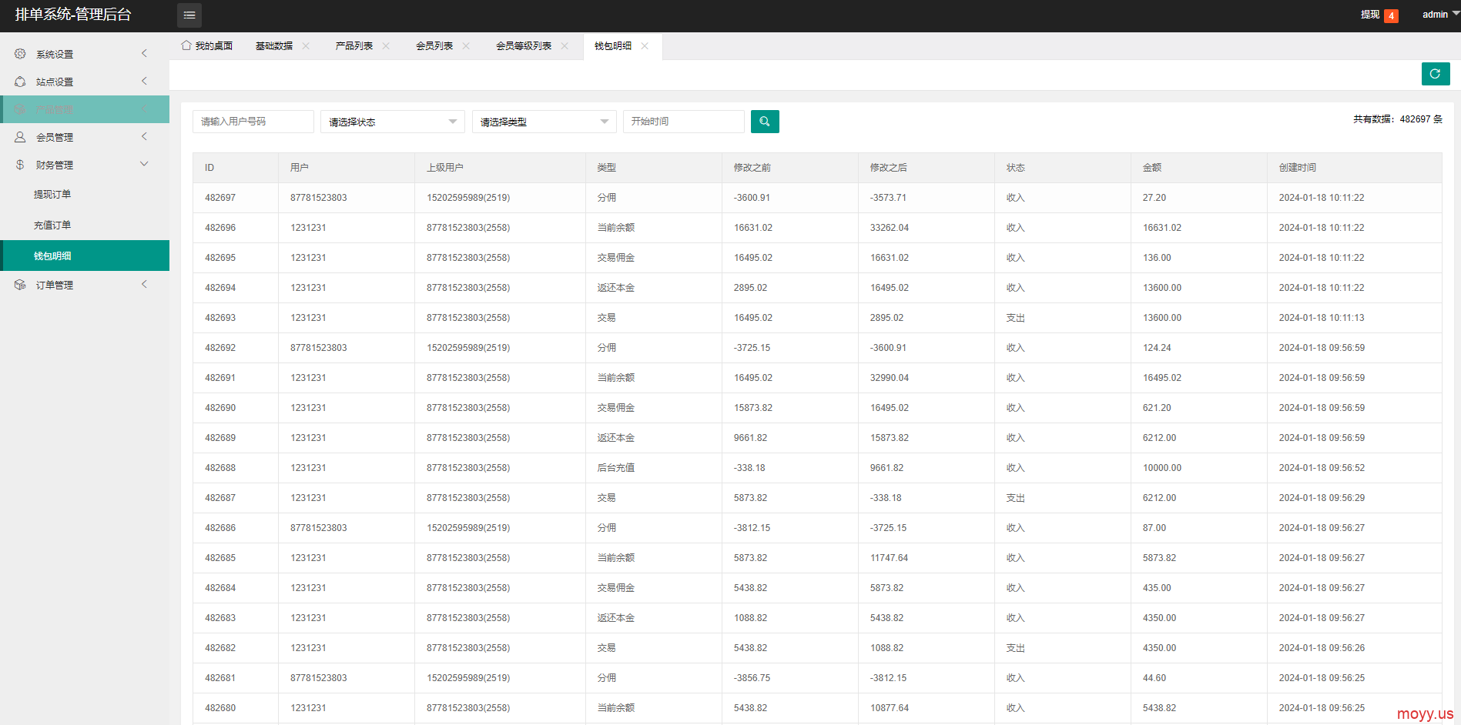Open the 请选择状态 dropdown
The width and height of the screenshot is (1461, 725).
pos(393,122)
